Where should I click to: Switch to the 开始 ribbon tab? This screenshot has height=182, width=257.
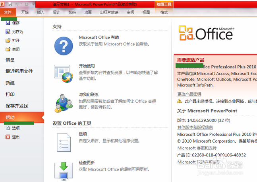coord(25,12)
